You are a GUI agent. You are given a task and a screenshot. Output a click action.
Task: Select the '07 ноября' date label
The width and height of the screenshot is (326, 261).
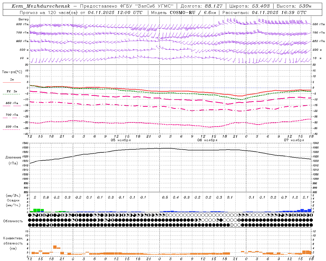pos(294,140)
